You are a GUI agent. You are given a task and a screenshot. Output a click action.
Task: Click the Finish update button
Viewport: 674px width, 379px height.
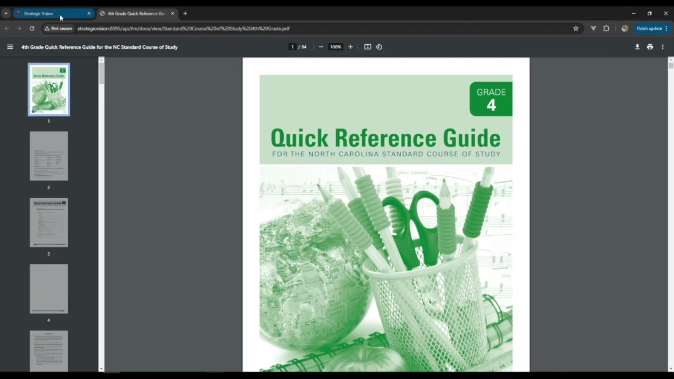coord(652,28)
